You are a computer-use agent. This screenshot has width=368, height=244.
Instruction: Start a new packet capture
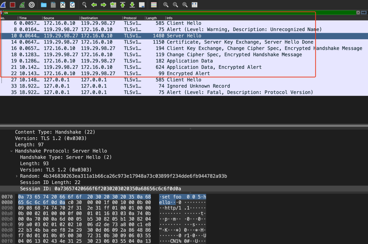(3, 5)
